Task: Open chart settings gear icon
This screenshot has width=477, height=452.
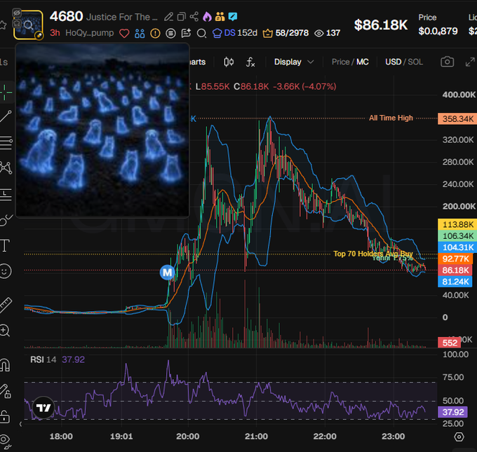Action: click(x=459, y=437)
